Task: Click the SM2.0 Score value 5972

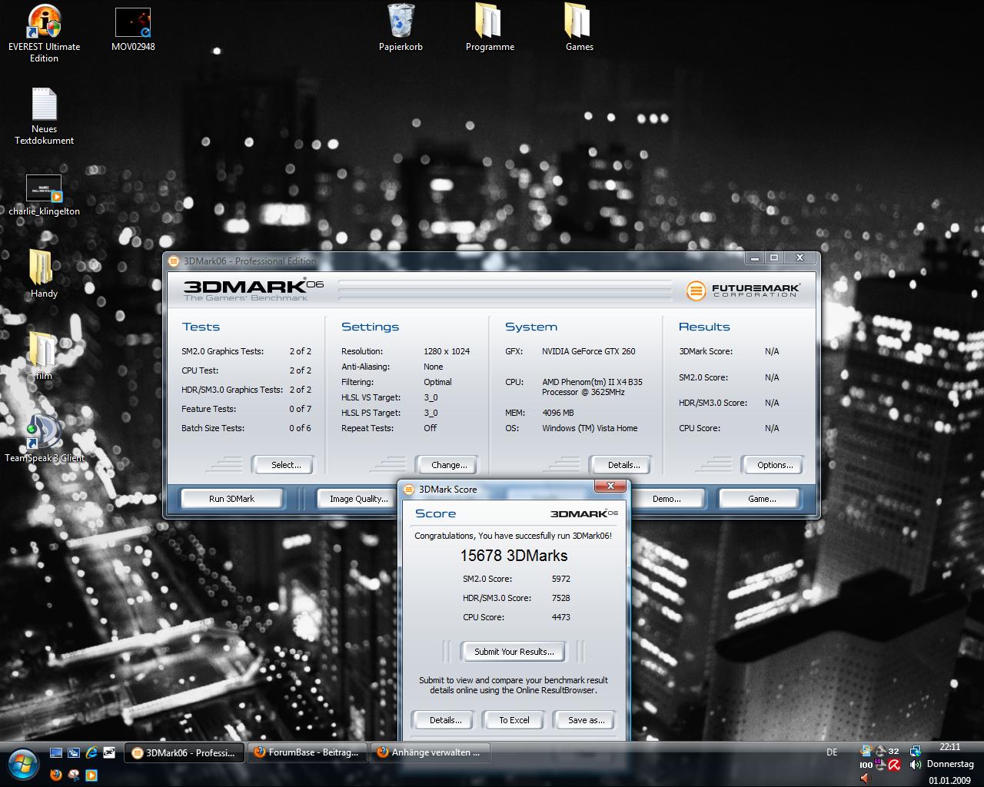Action: [x=561, y=579]
